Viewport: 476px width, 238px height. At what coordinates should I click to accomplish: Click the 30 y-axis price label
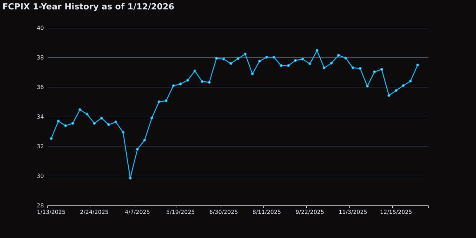(x=40, y=176)
